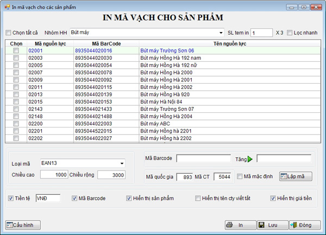326x235 pixels.
Task: Expand the Nhóm HH product group dropdown
Action: (x=220, y=32)
